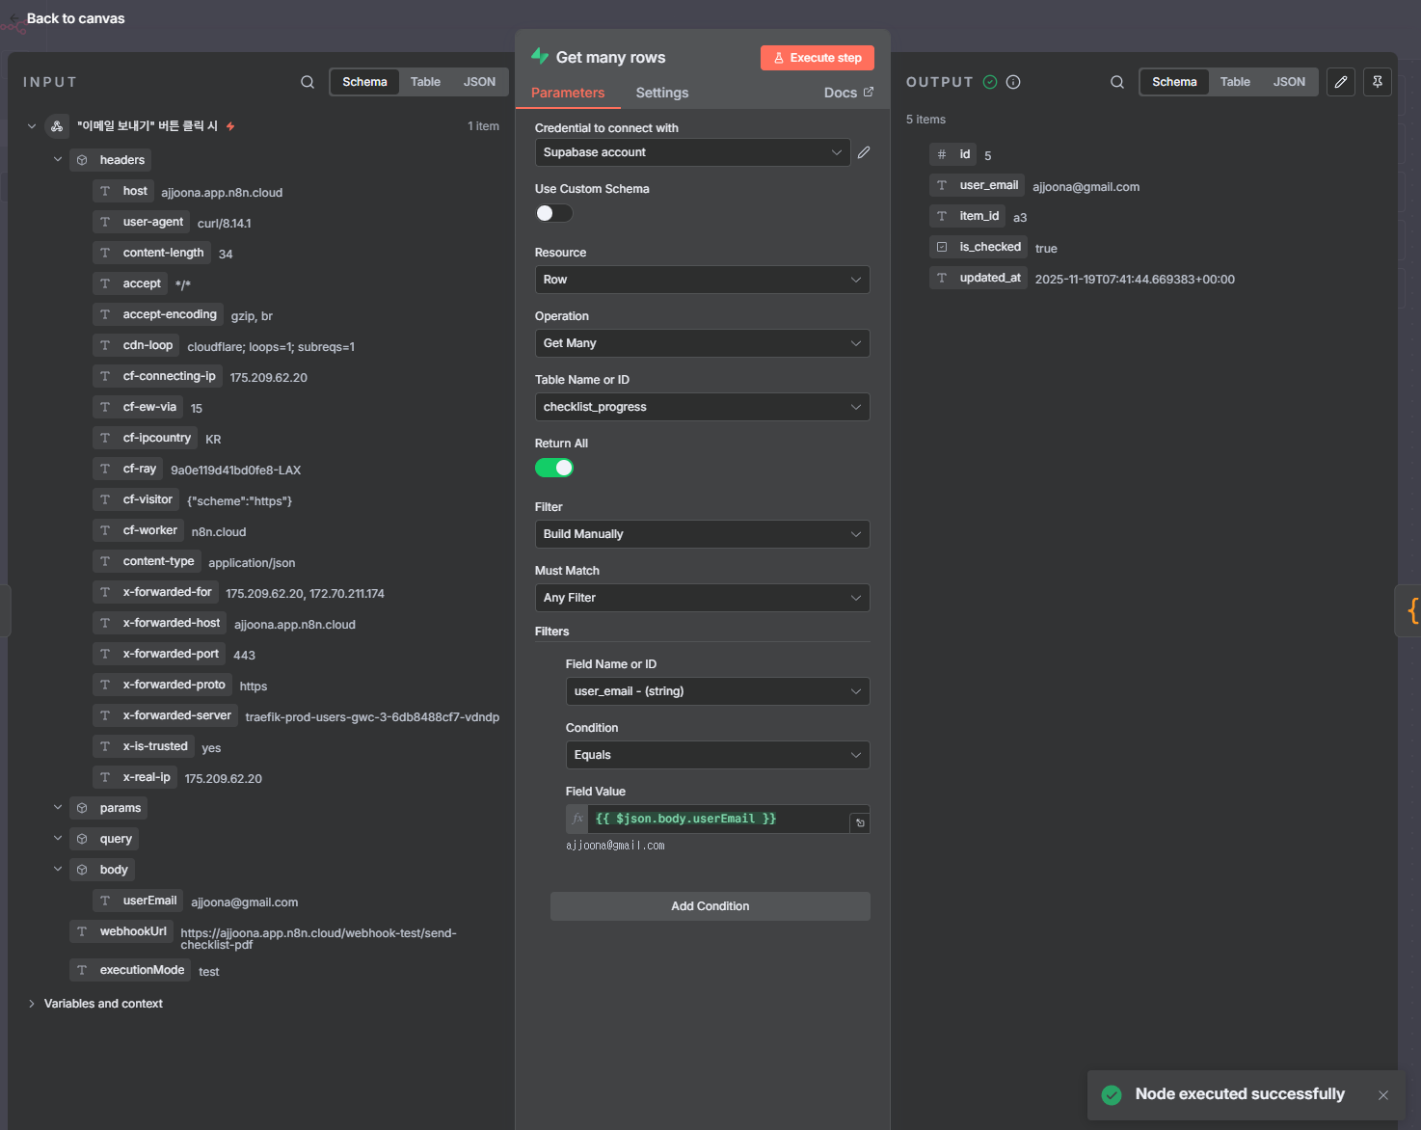Close the success notification toast
This screenshot has width=1421, height=1130.
coord(1383,1095)
